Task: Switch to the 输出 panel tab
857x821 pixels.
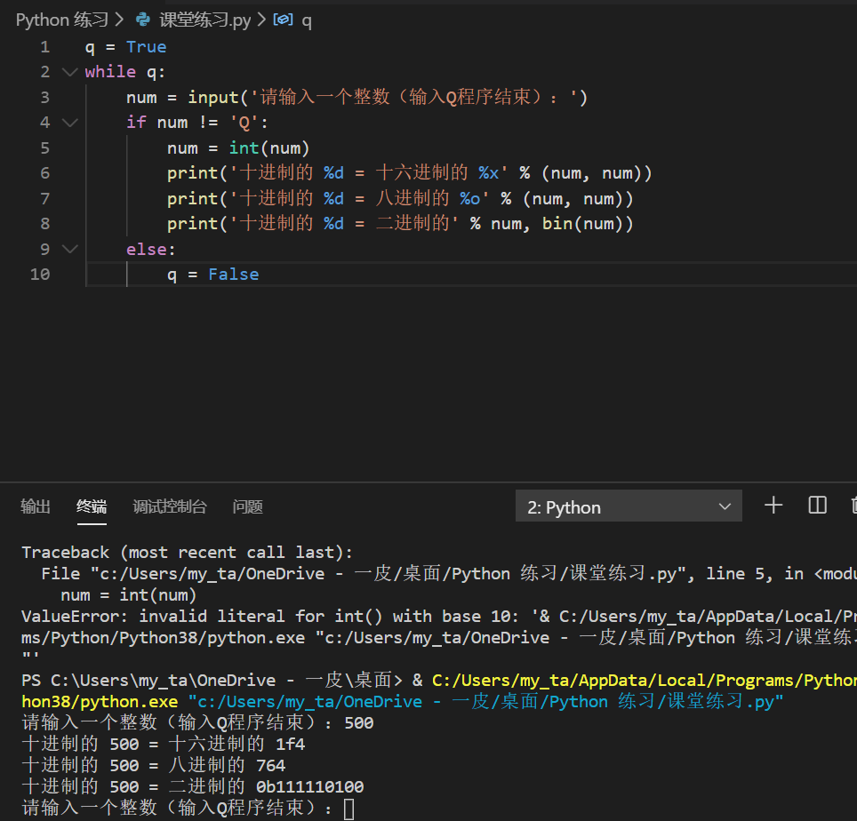Action: (36, 506)
